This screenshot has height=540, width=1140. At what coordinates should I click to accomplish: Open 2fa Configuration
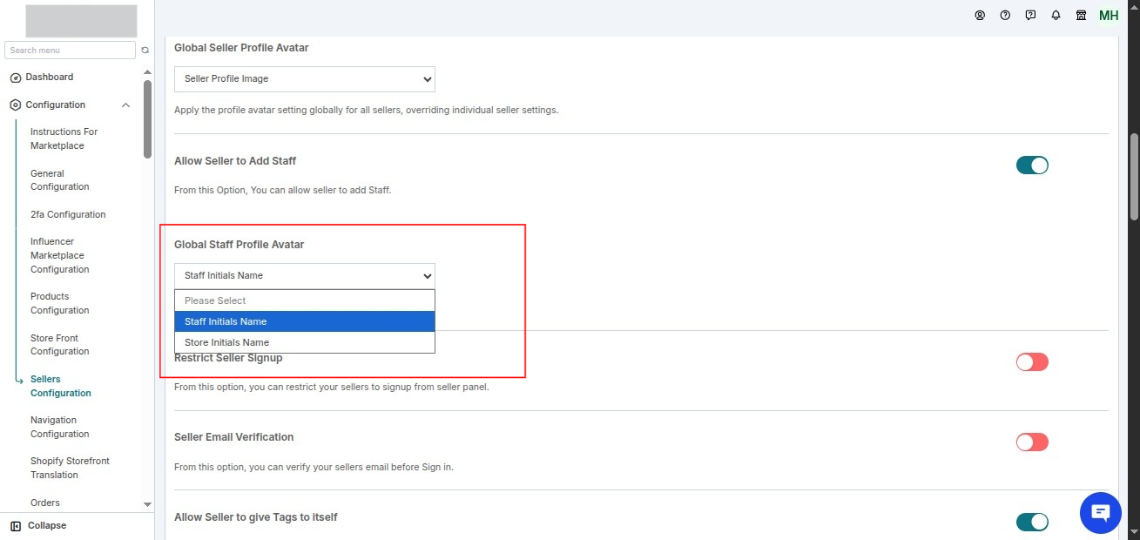[68, 214]
